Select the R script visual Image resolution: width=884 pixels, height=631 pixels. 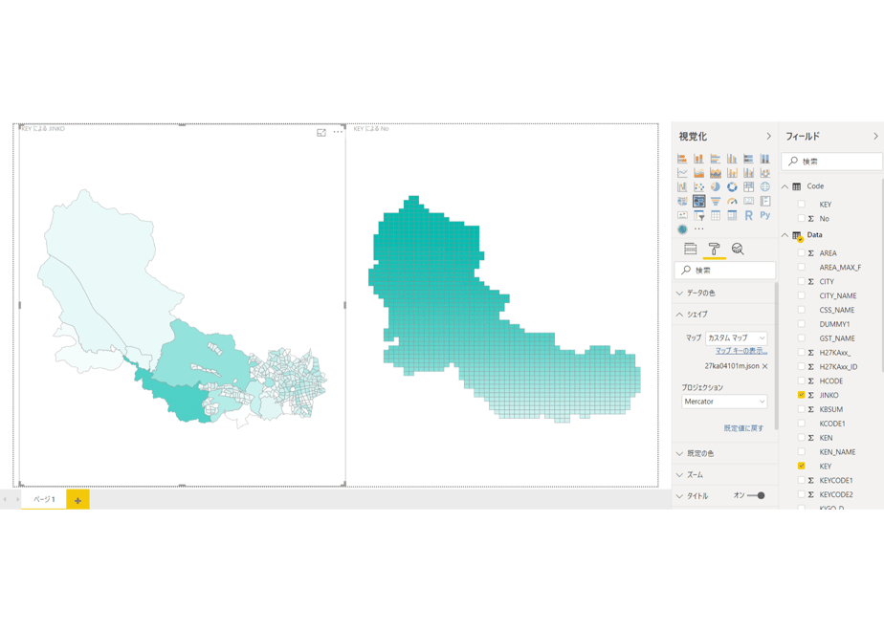[x=749, y=215]
